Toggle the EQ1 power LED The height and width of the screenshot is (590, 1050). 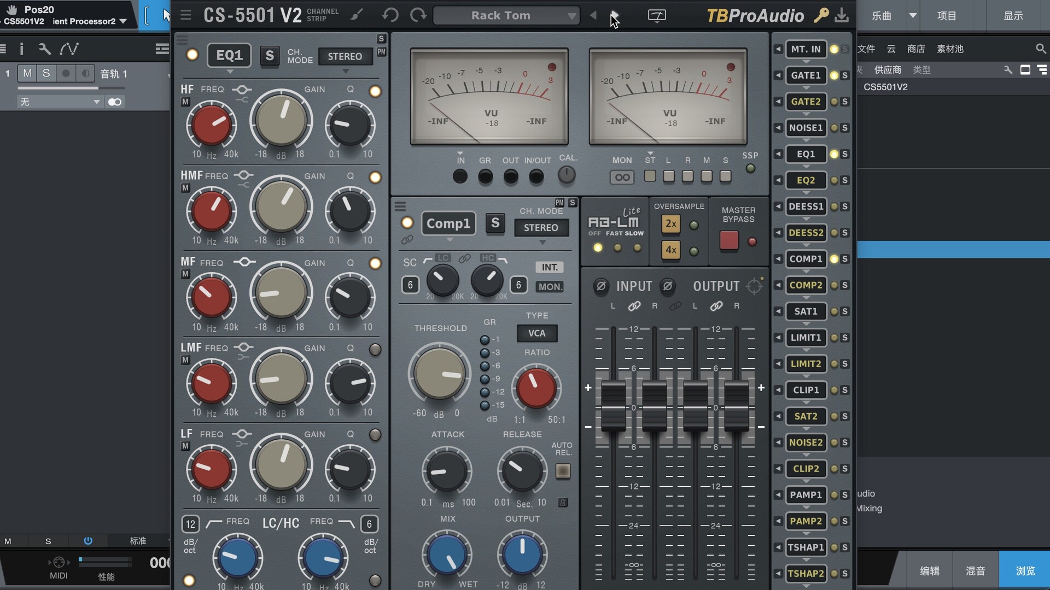192,55
